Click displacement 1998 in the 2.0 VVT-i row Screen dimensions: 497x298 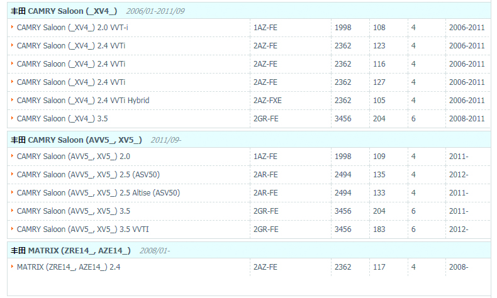(343, 28)
